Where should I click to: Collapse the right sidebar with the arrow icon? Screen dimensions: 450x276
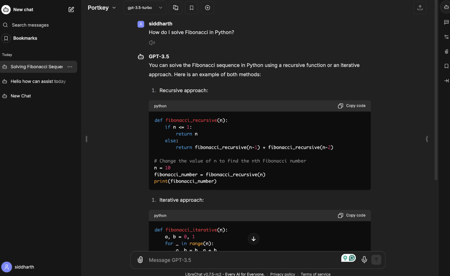tap(446, 81)
